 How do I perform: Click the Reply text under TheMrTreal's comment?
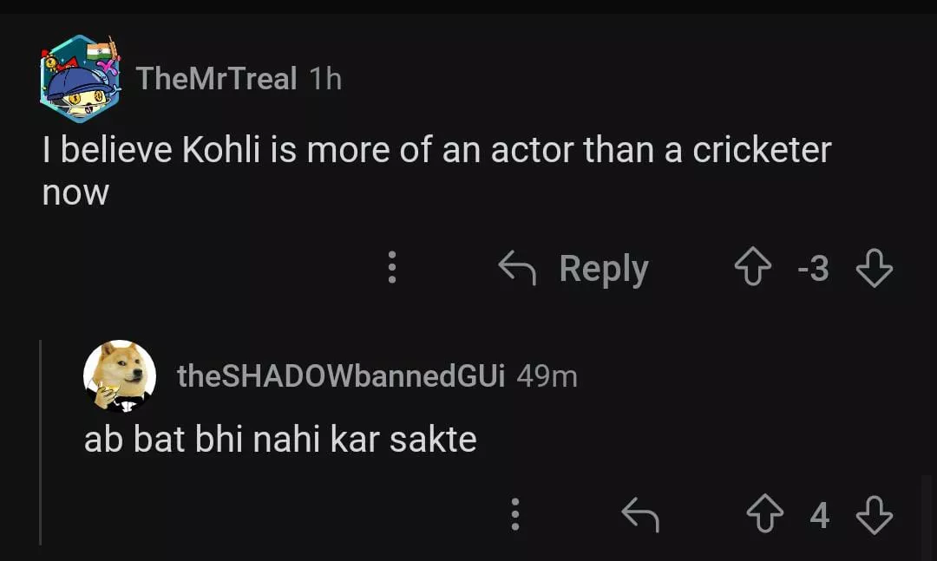pos(604,269)
